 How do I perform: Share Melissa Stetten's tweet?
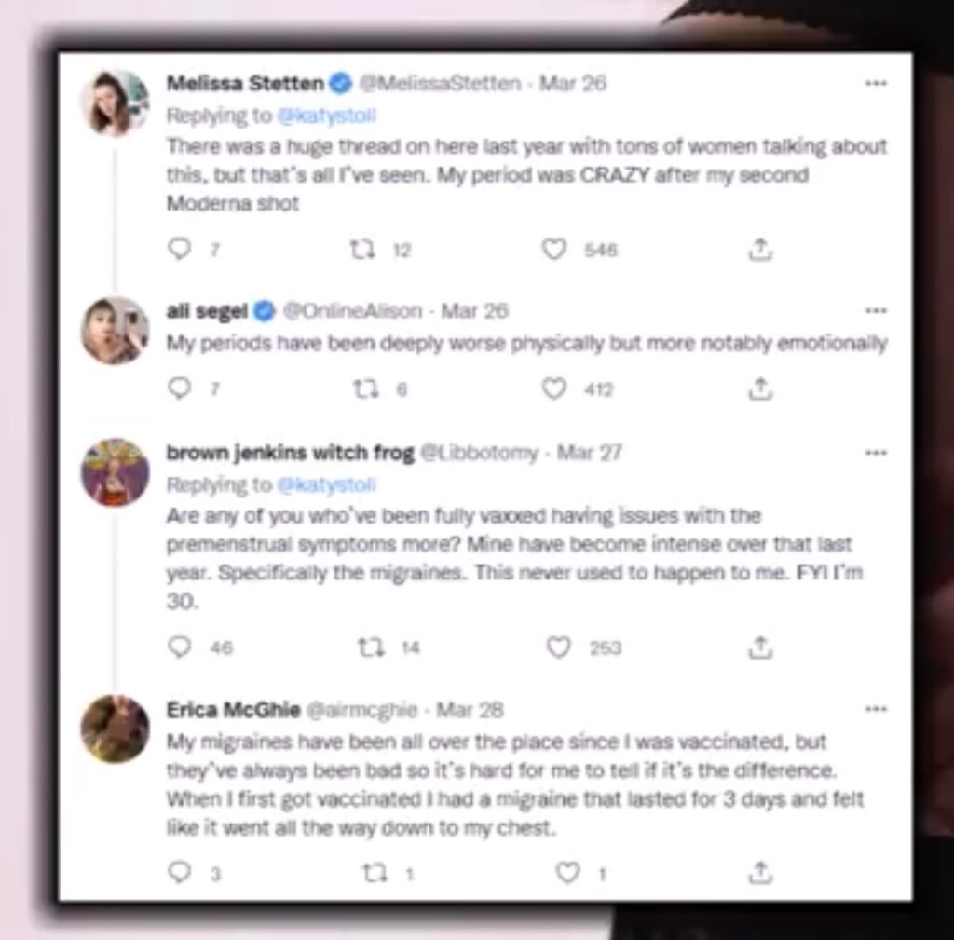point(760,250)
